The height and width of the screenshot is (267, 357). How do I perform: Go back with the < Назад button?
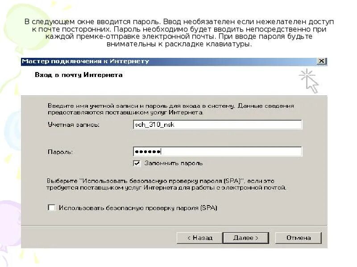click(x=199, y=238)
